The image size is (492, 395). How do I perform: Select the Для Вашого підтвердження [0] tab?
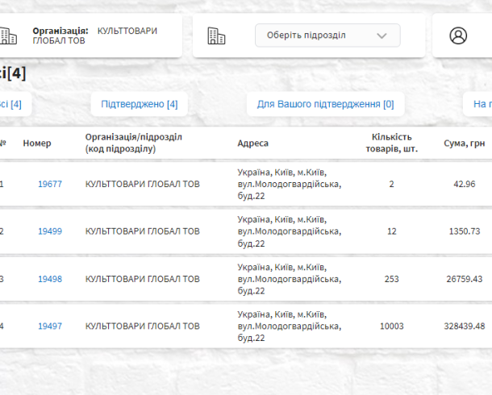[x=325, y=104]
